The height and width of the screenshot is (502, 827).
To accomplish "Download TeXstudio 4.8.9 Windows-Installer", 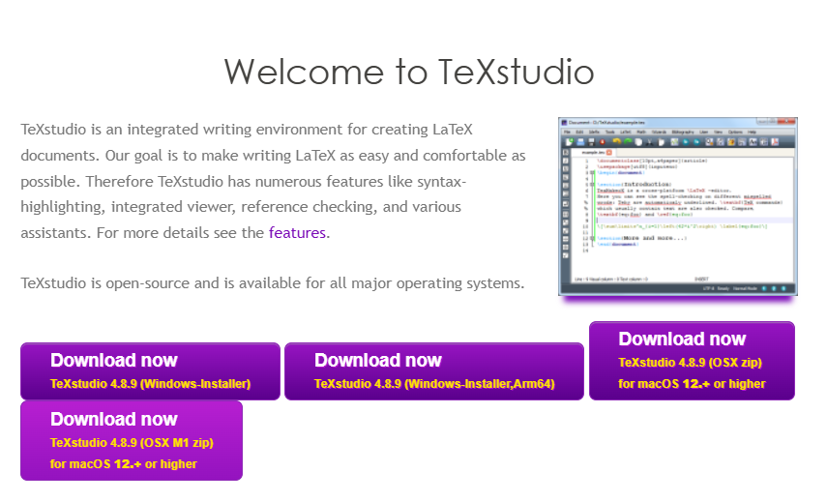I will tap(150, 371).
